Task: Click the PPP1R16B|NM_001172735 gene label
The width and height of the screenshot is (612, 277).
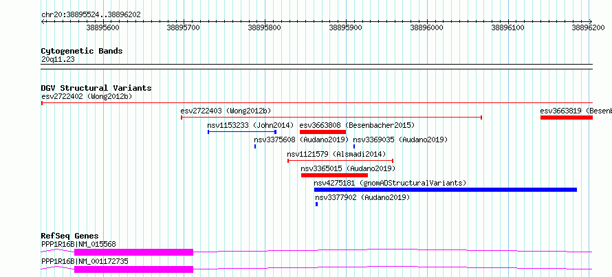Action: 85,261
